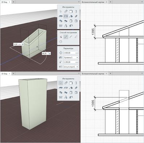The width and height of the screenshot is (144, 143).
Task: Click the 90,00° angle input in 3D view
Action: [45, 53]
